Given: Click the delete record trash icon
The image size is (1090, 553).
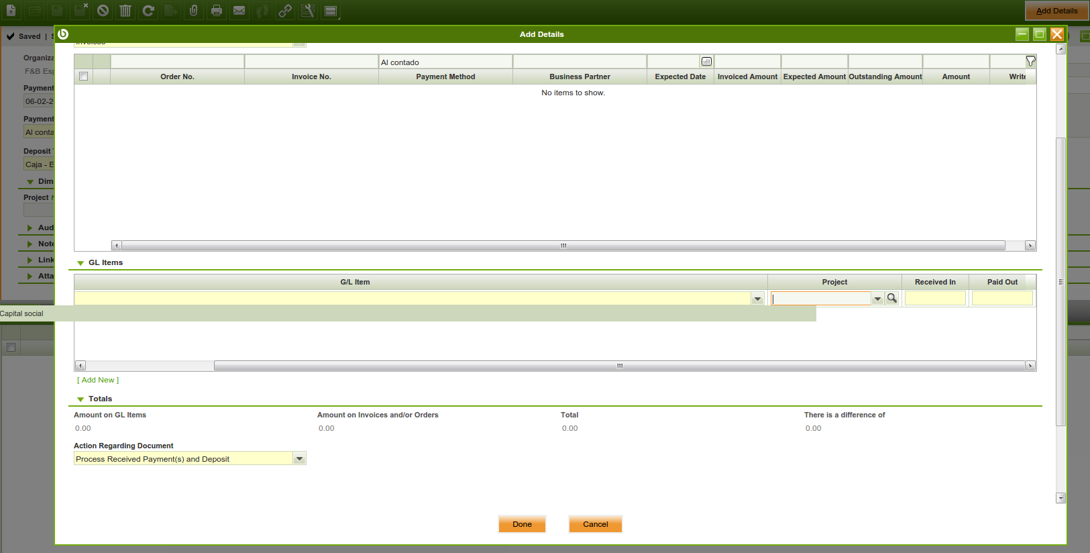Looking at the screenshot, I should (x=125, y=11).
